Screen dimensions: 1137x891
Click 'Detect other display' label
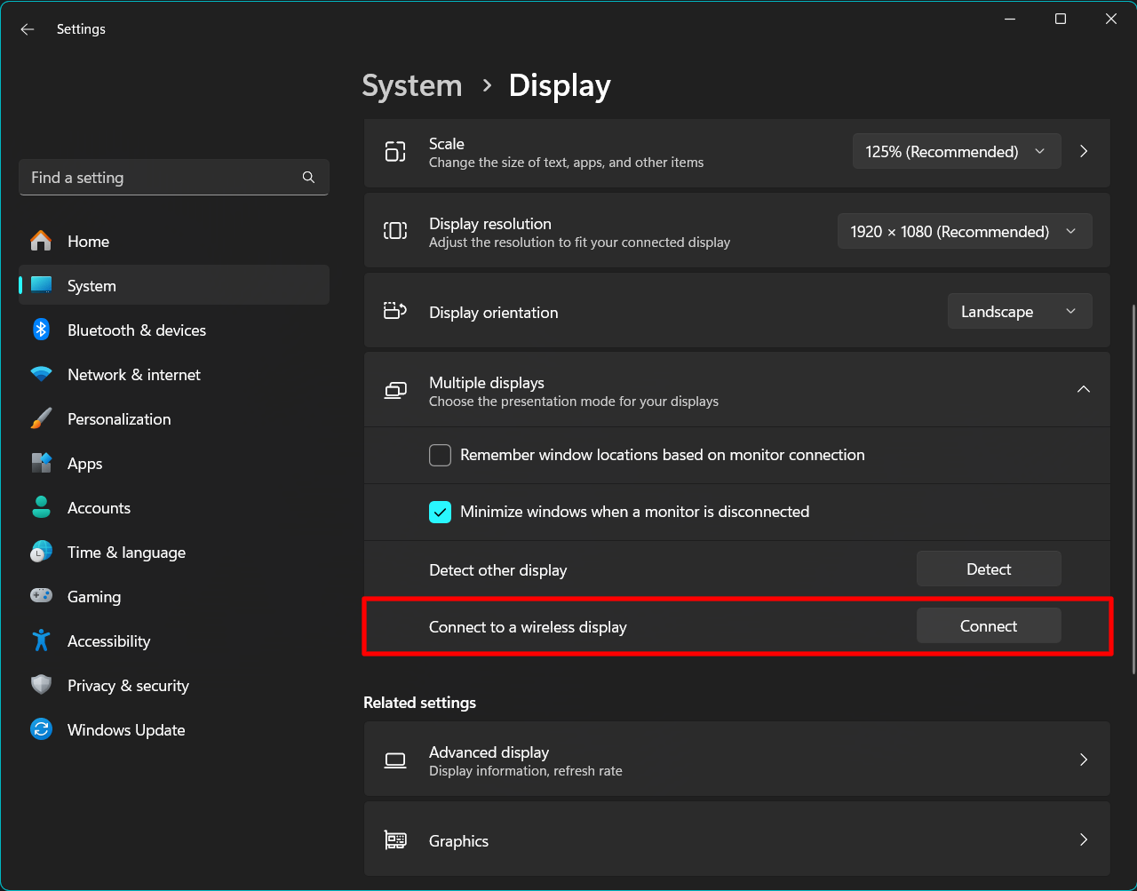point(497,570)
